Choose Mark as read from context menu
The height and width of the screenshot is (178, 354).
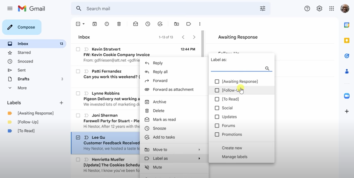click(x=164, y=119)
